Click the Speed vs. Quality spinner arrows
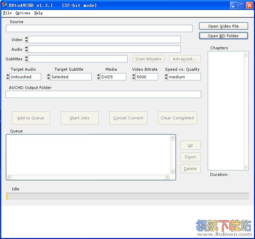Viewport: 255px width, 239px height. pyautogui.click(x=166, y=77)
